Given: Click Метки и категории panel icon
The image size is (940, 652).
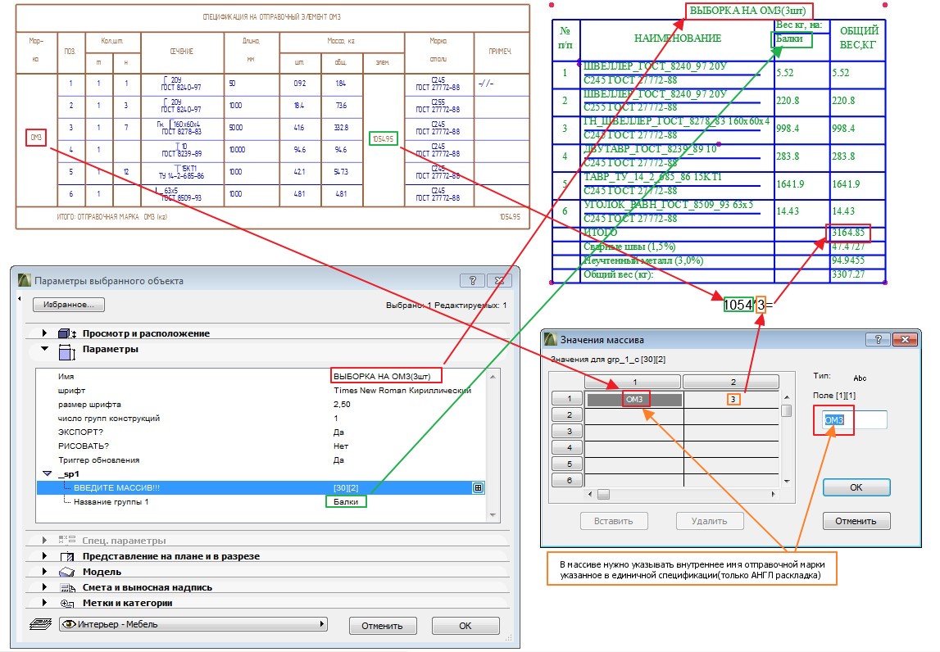Looking at the screenshot, I should tap(66, 603).
